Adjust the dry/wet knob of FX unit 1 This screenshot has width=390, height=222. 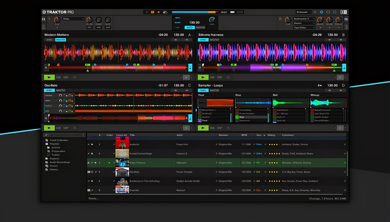(57, 20)
